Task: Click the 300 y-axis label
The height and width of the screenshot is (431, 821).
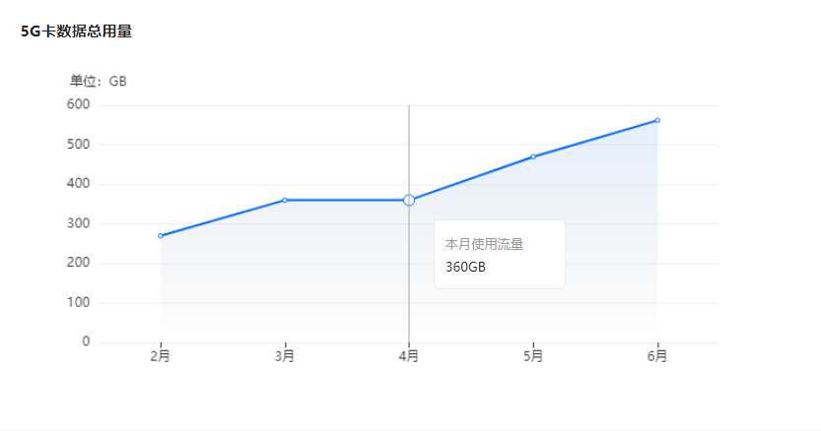Action: (x=79, y=223)
